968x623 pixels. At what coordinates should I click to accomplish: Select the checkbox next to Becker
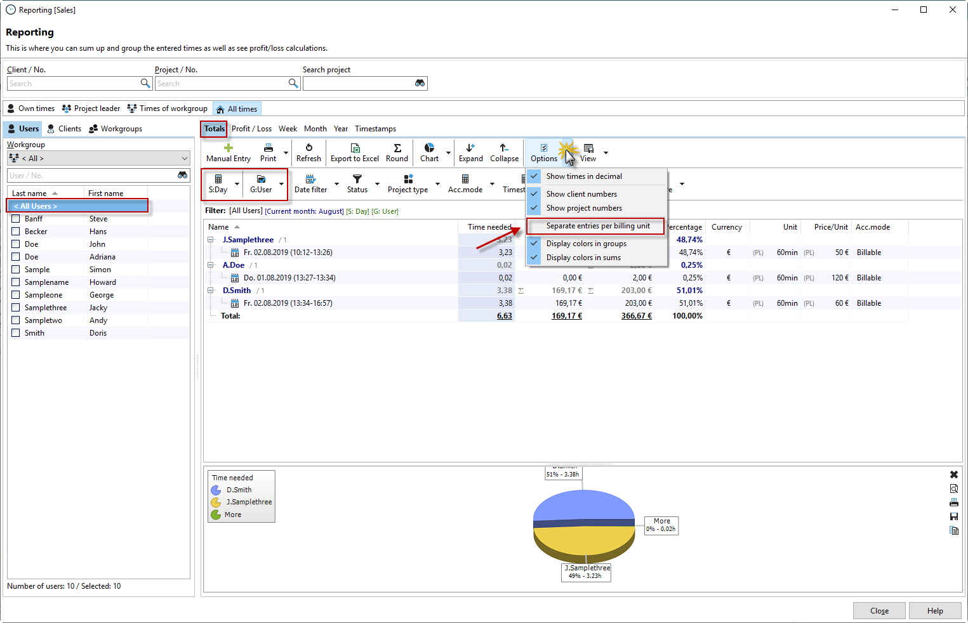coord(16,232)
